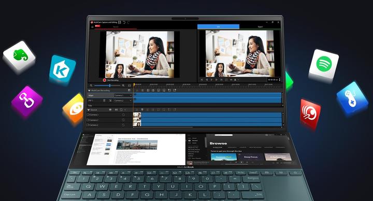Click the timeline zoom out magnifier
Image resolution: width=373 pixels, height=201 pixels.
pos(91,85)
